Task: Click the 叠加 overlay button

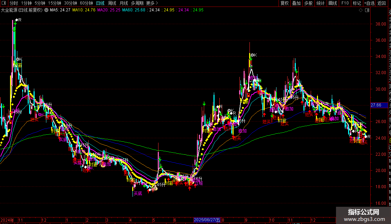Action: point(296,3)
